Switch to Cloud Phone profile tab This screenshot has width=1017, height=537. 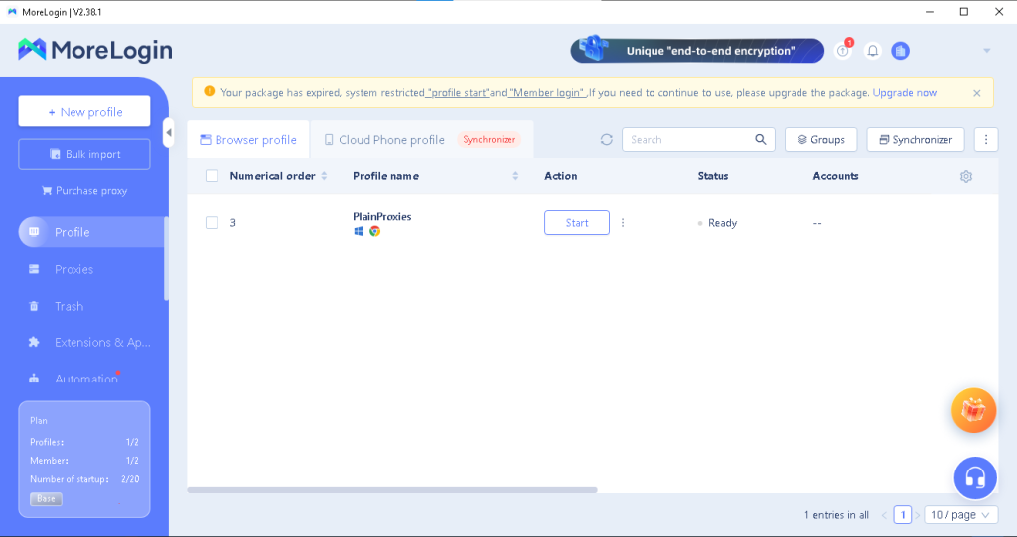pos(384,139)
